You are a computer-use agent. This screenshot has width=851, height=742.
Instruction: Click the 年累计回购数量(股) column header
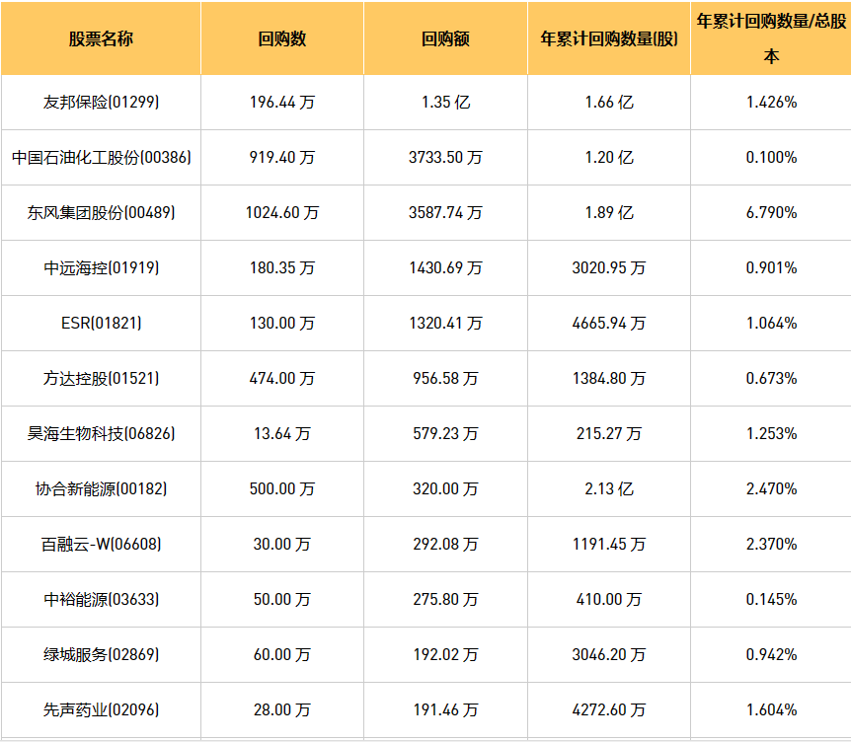tap(608, 39)
